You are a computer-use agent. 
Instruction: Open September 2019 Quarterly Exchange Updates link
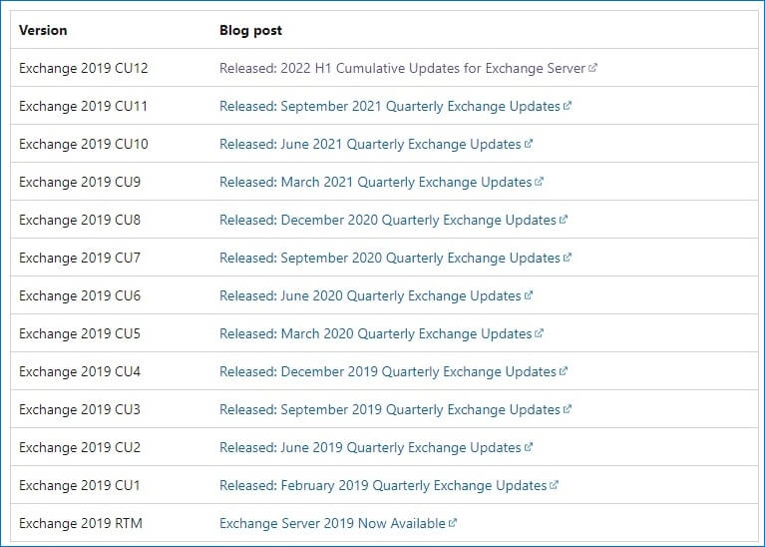389,409
